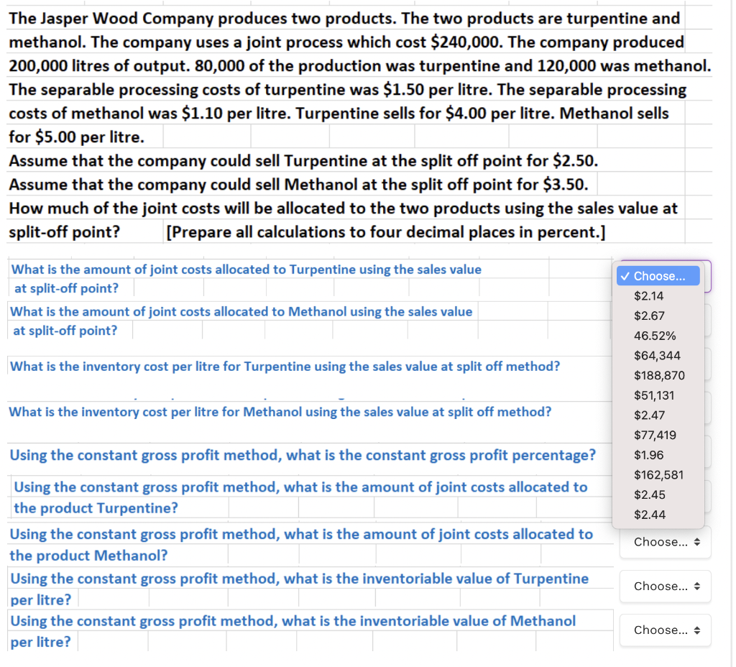
Task: Pick the $64,344 option
Action: pos(660,356)
